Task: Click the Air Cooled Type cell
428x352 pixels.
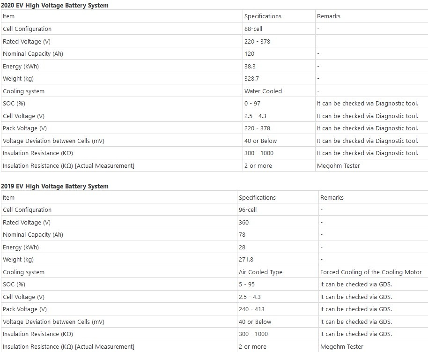Action: point(260,272)
